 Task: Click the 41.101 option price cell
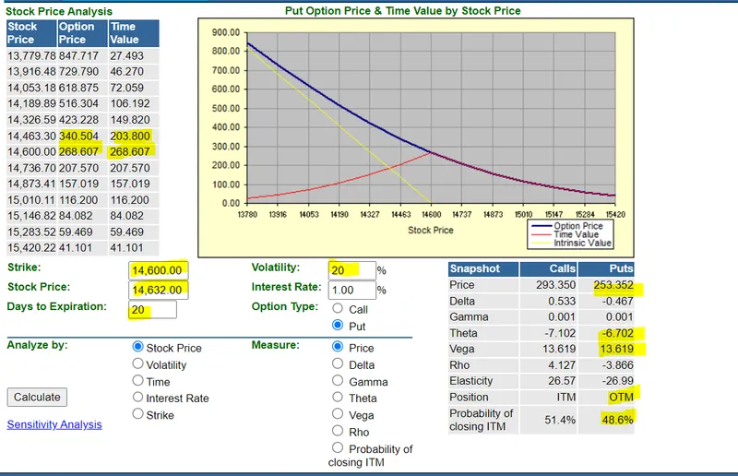82,247
